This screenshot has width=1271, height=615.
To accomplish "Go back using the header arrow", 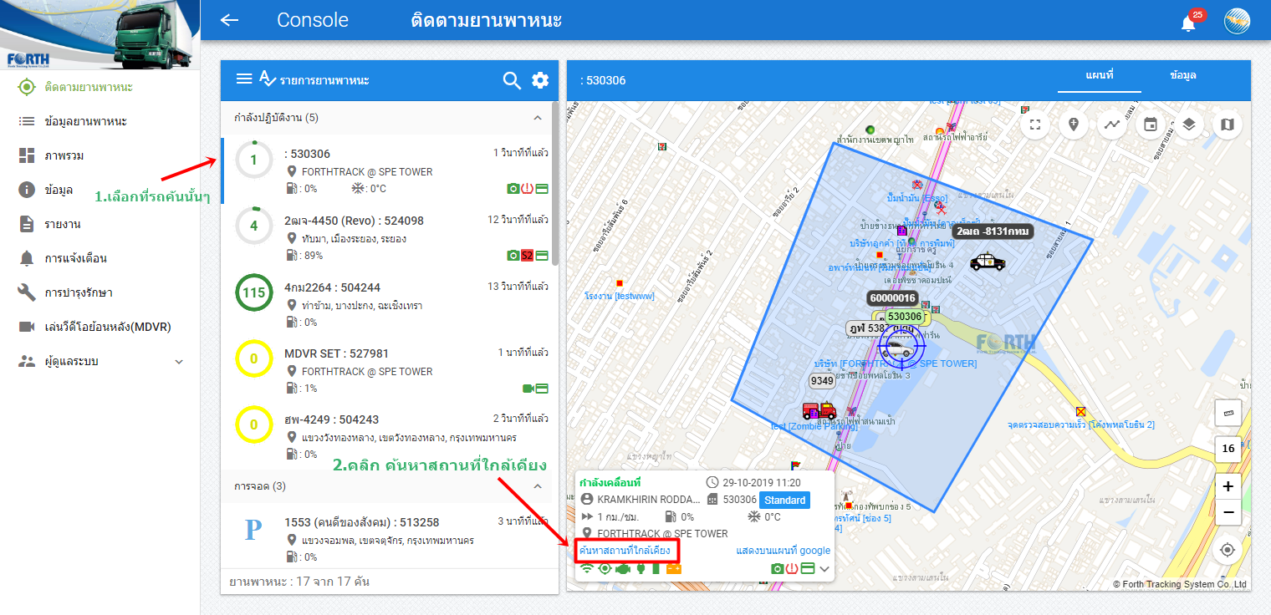I will (x=229, y=20).
